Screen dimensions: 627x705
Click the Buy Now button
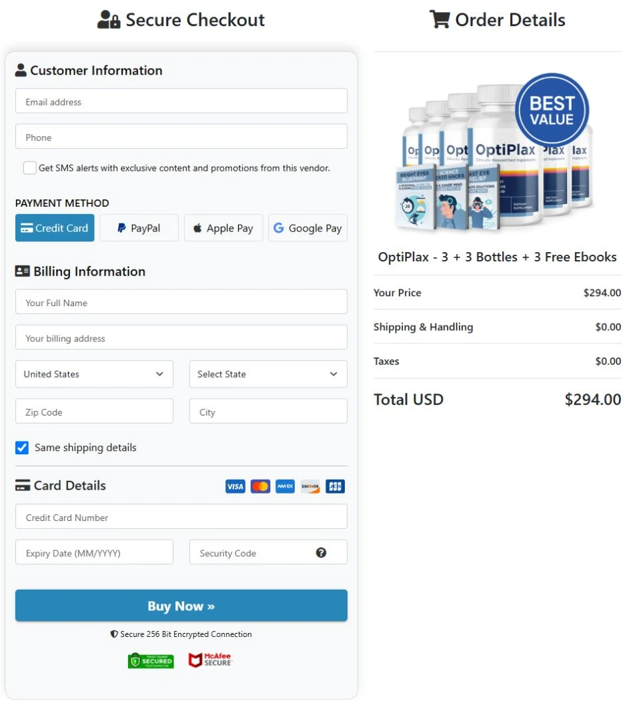pyautogui.click(x=181, y=606)
